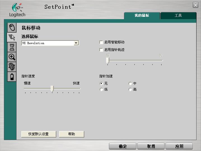Click the 应用 button
The image size is (201, 151).
tap(179, 146)
